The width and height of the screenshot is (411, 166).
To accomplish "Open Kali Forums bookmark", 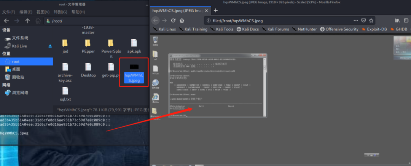I will tap(275, 29).
